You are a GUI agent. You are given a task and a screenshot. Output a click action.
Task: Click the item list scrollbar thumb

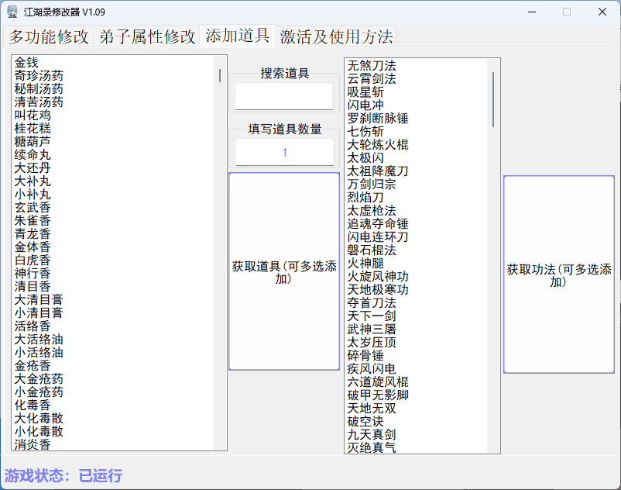click(x=220, y=75)
